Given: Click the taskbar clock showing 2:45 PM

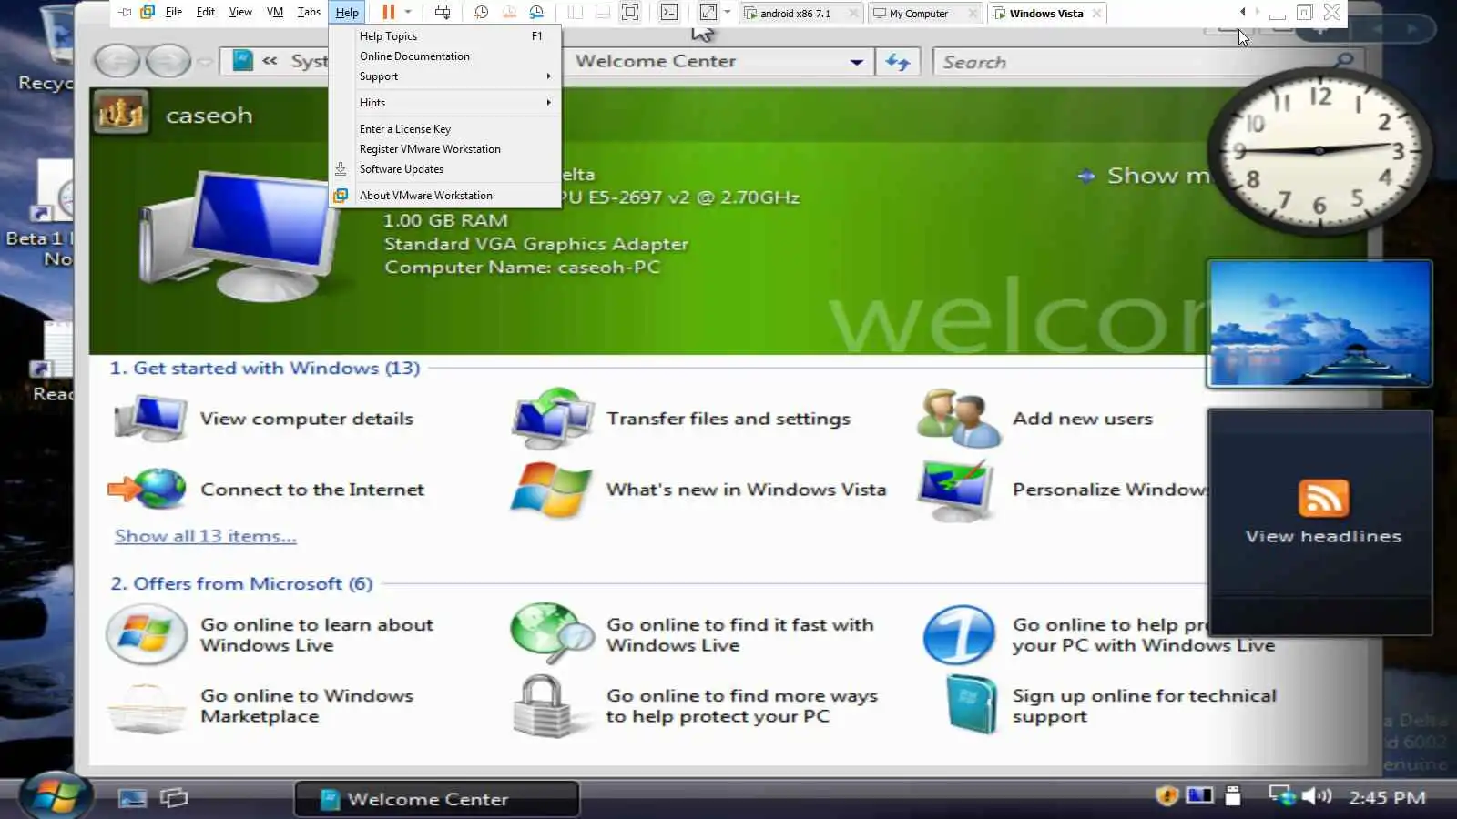Looking at the screenshot, I should pos(1387,798).
